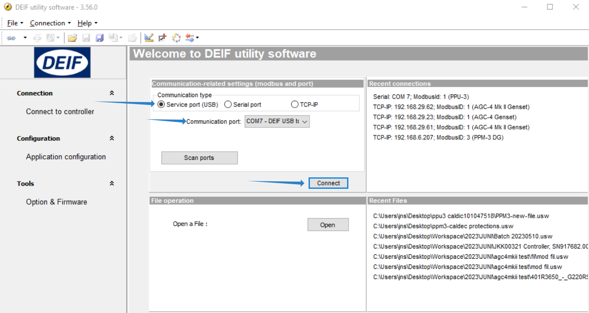Click the chain-link connect icon in toolbar
This screenshot has width=589, height=313.
click(x=11, y=38)
